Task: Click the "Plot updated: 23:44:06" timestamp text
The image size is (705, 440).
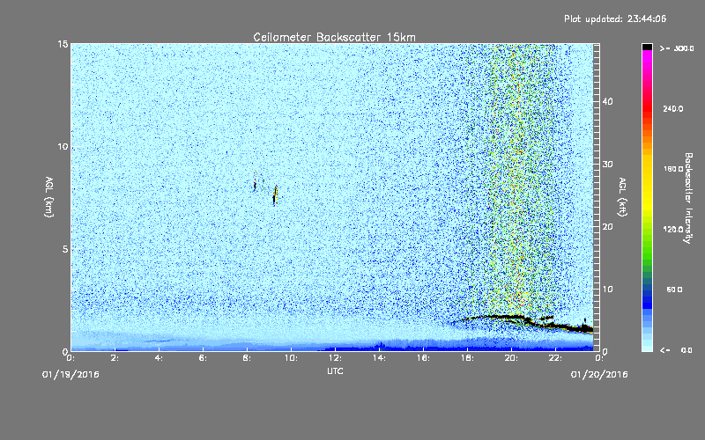Action: (615, 18)
